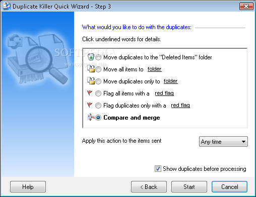Click the 'Compare and merge' label text
Viewport: 256px width, 197px height.
(132, 118)
